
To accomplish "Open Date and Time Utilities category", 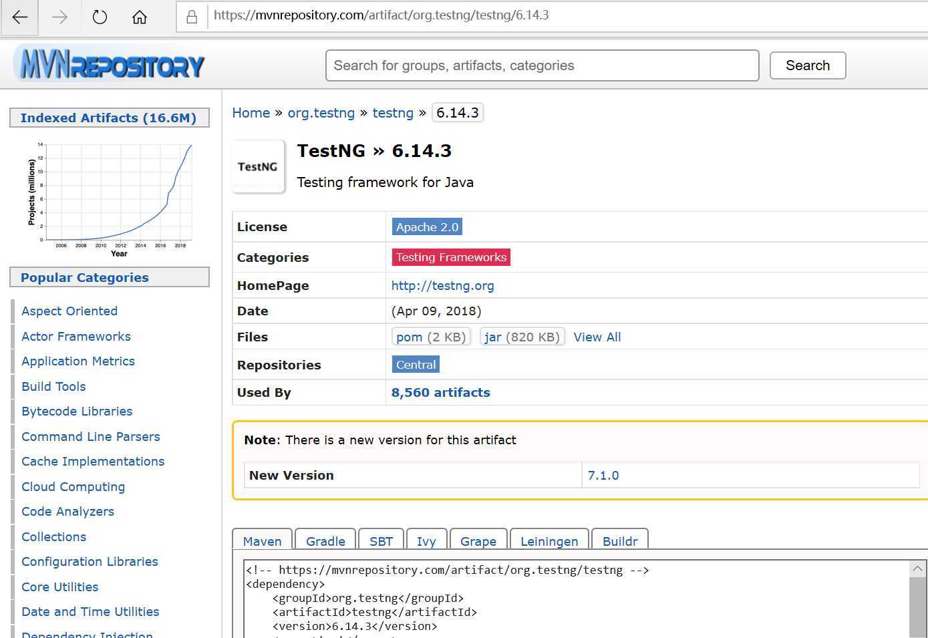I will [90, 612].
